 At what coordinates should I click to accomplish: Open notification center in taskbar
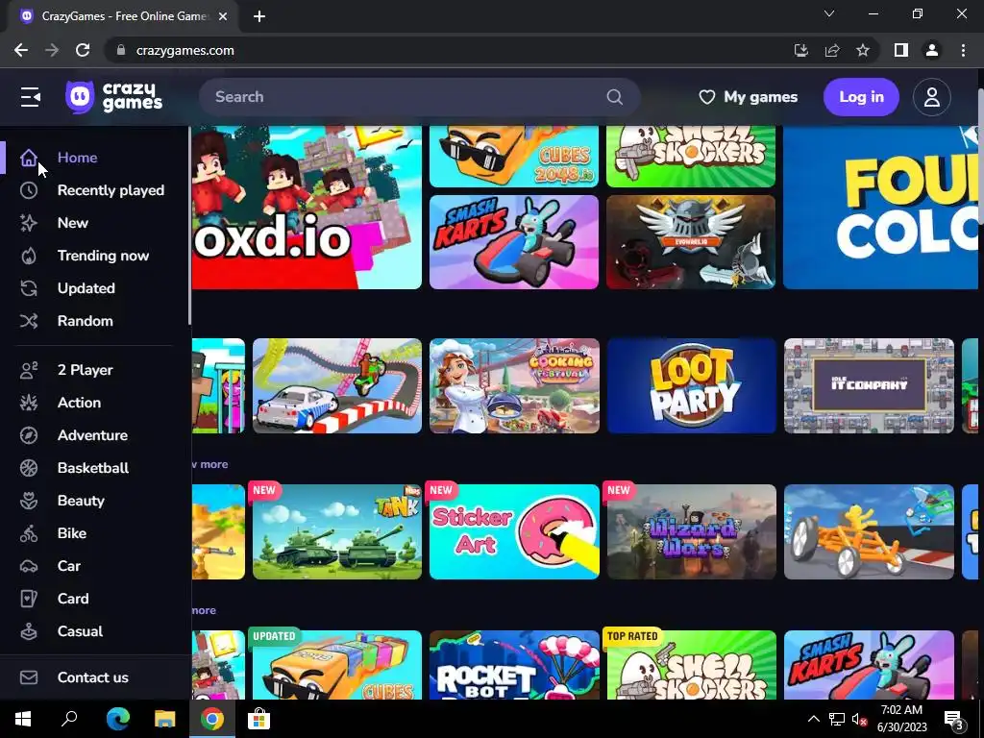tap(954, 720)
